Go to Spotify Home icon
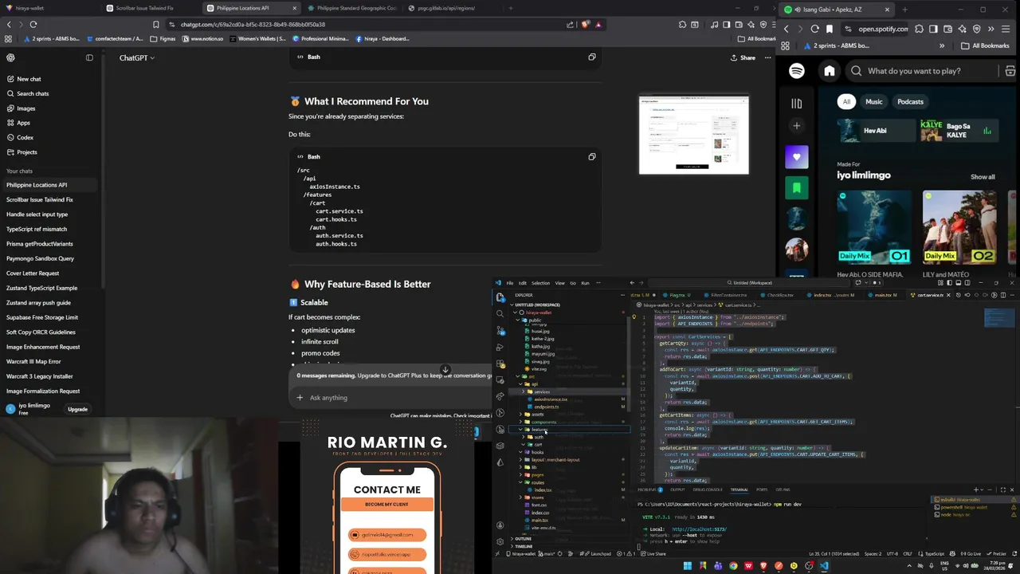Screen dimensions: 1020x574 [x=830, y=71]
